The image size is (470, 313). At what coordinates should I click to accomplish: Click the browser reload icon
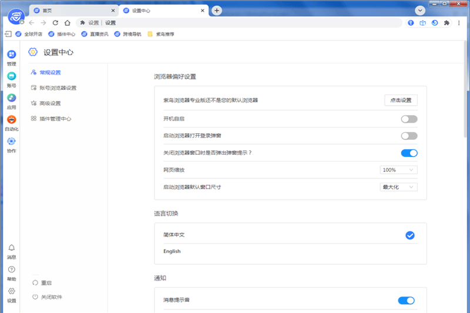(x=55, y=23)
